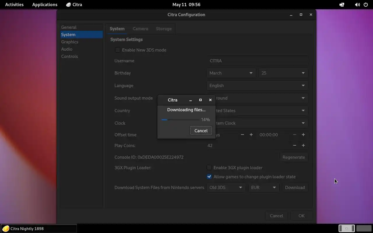Screen dimensions: 373x233
Task: Increase Play Coins with plus button
Action: (x=303, y=145)
